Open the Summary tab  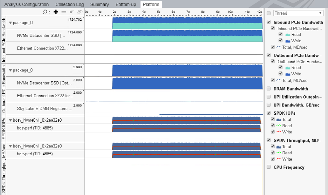[x=99, y=5]
